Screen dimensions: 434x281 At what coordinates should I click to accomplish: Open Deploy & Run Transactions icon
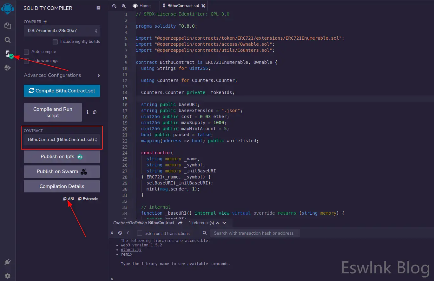coord(8,68)
